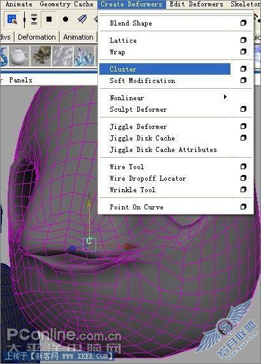Open the Edit Deformers menu

point(196,4)
